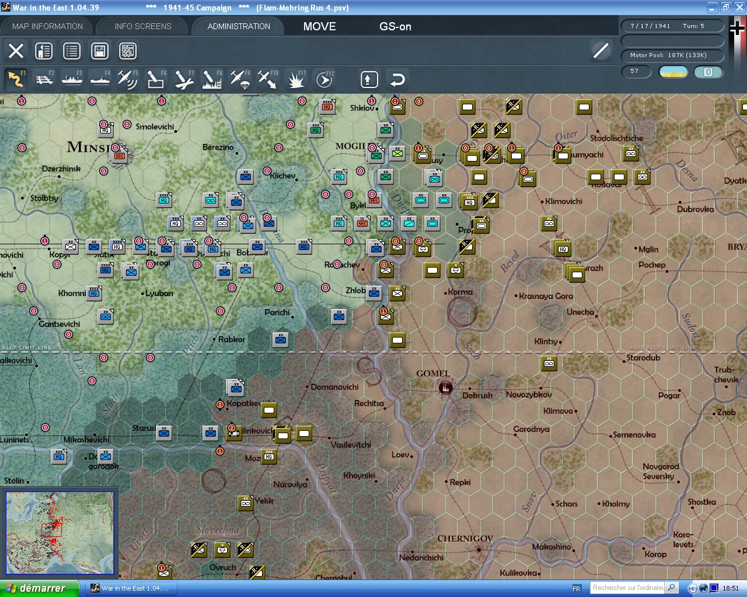Image resolution: width=747 pixels, height=597 pixels.
Task: Click the date and turn display
Action: pos(673,26)
